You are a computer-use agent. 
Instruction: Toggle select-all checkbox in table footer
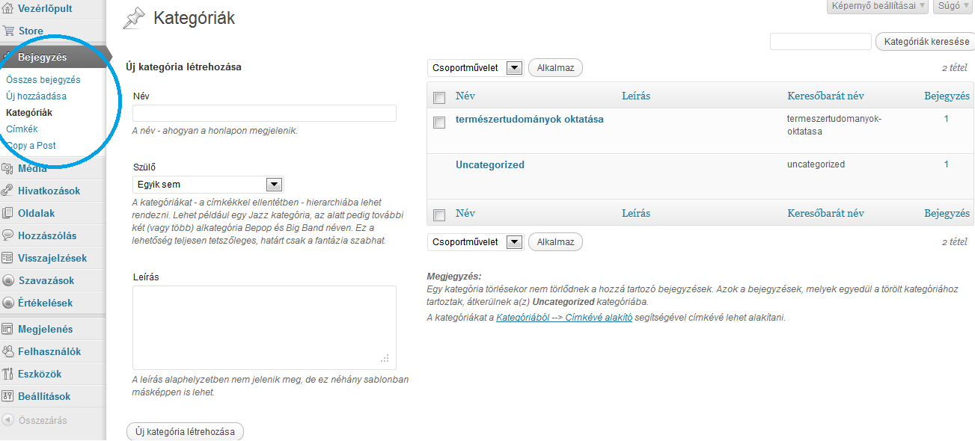point(439,215)
